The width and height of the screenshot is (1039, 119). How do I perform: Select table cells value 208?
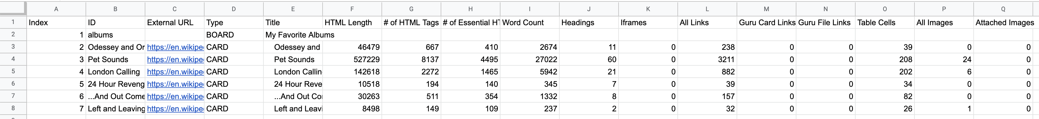pos(885,59)
